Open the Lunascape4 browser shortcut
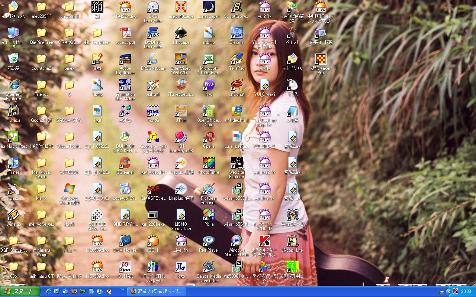The image size is (476, 297). 209,7
